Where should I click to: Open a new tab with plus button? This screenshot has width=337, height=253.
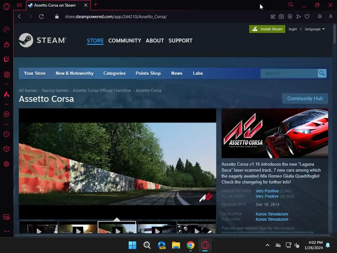tap(96, 5)
